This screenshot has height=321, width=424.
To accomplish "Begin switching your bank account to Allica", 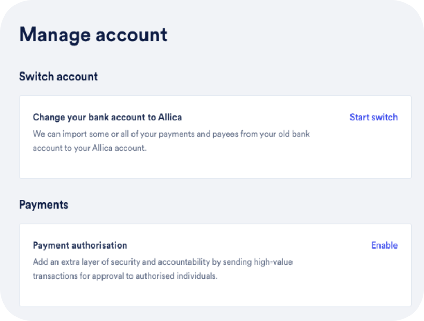I will (374, 117).
